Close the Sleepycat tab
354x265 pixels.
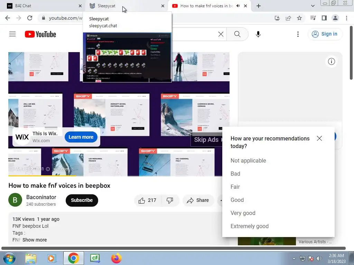(163, 6)
